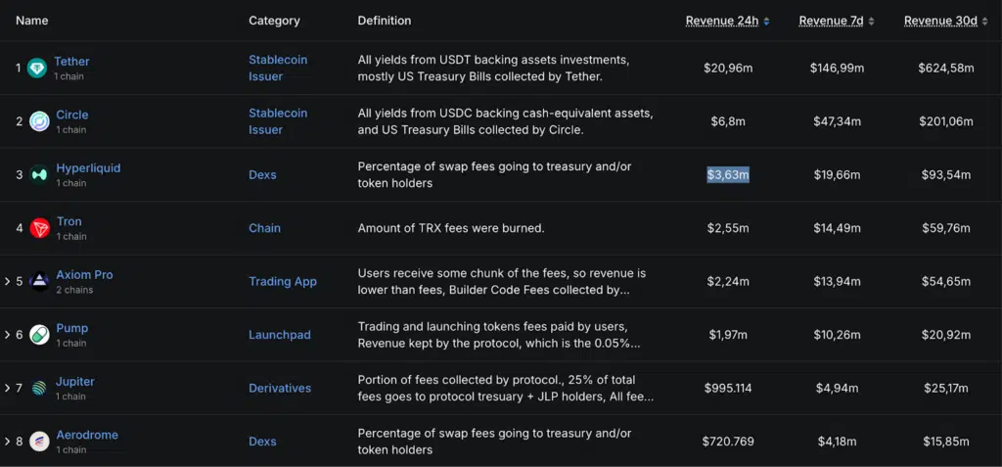Expand the Jupiter row chevron
Screen dimensions: 1002x467
coord(7,389)
